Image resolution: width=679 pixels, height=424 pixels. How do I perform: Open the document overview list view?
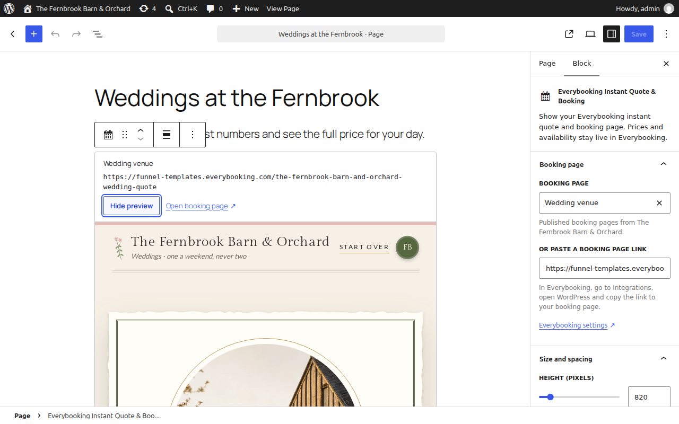tap(98, 34)
